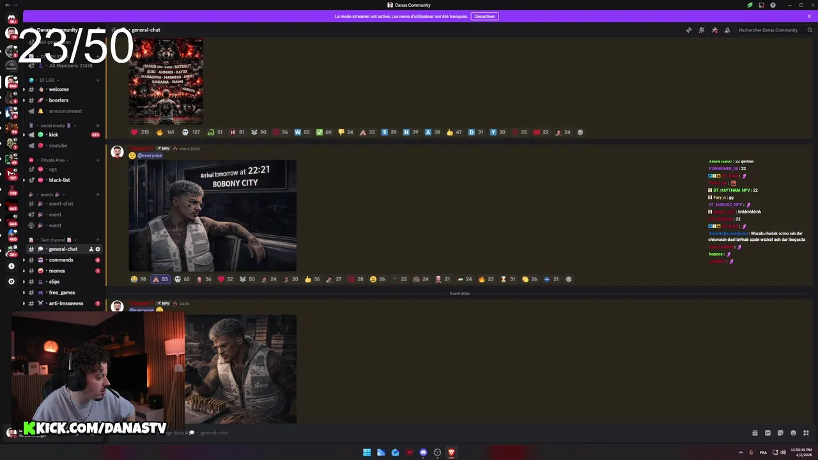Viewport: 818px width, 460px height.
Task: Open the kick channel
Action: [54, 135]
